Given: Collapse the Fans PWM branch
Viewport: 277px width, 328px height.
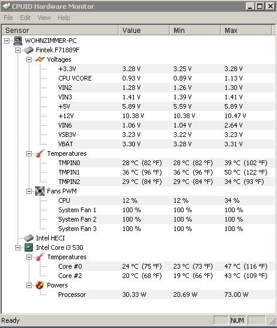Looking at the screenshot, I should coord(29,191).
